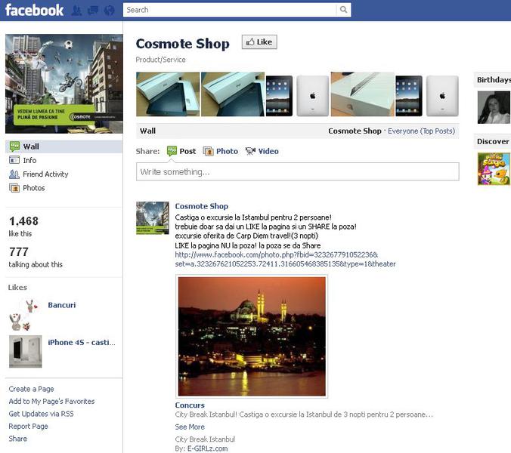Click the Photos sidebar icon
511x453 pixels.
(x=14, y=188)
